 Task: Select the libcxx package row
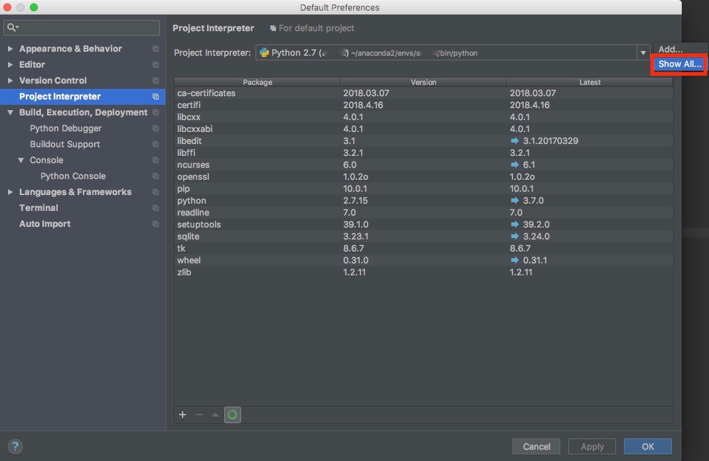click(424, 117)
